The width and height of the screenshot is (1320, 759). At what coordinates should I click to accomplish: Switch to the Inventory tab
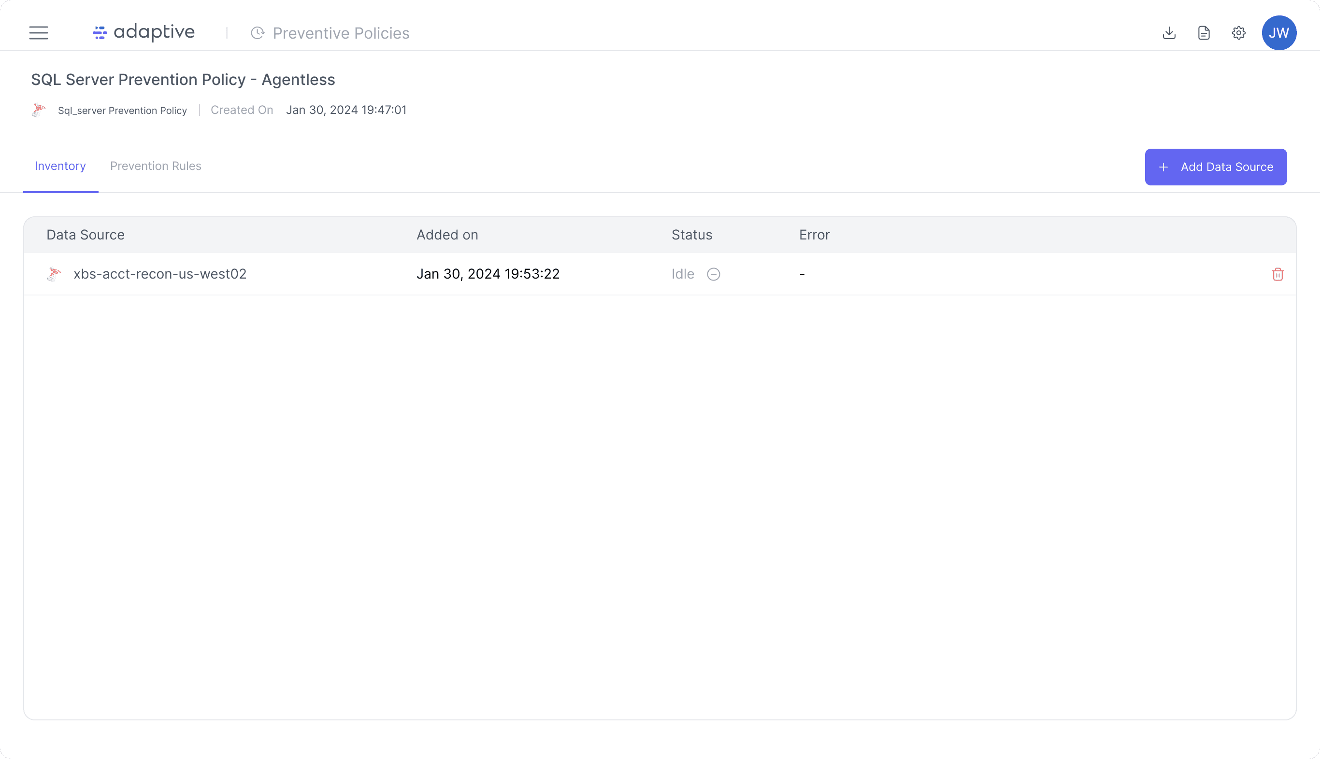click(x=60, y=166)
